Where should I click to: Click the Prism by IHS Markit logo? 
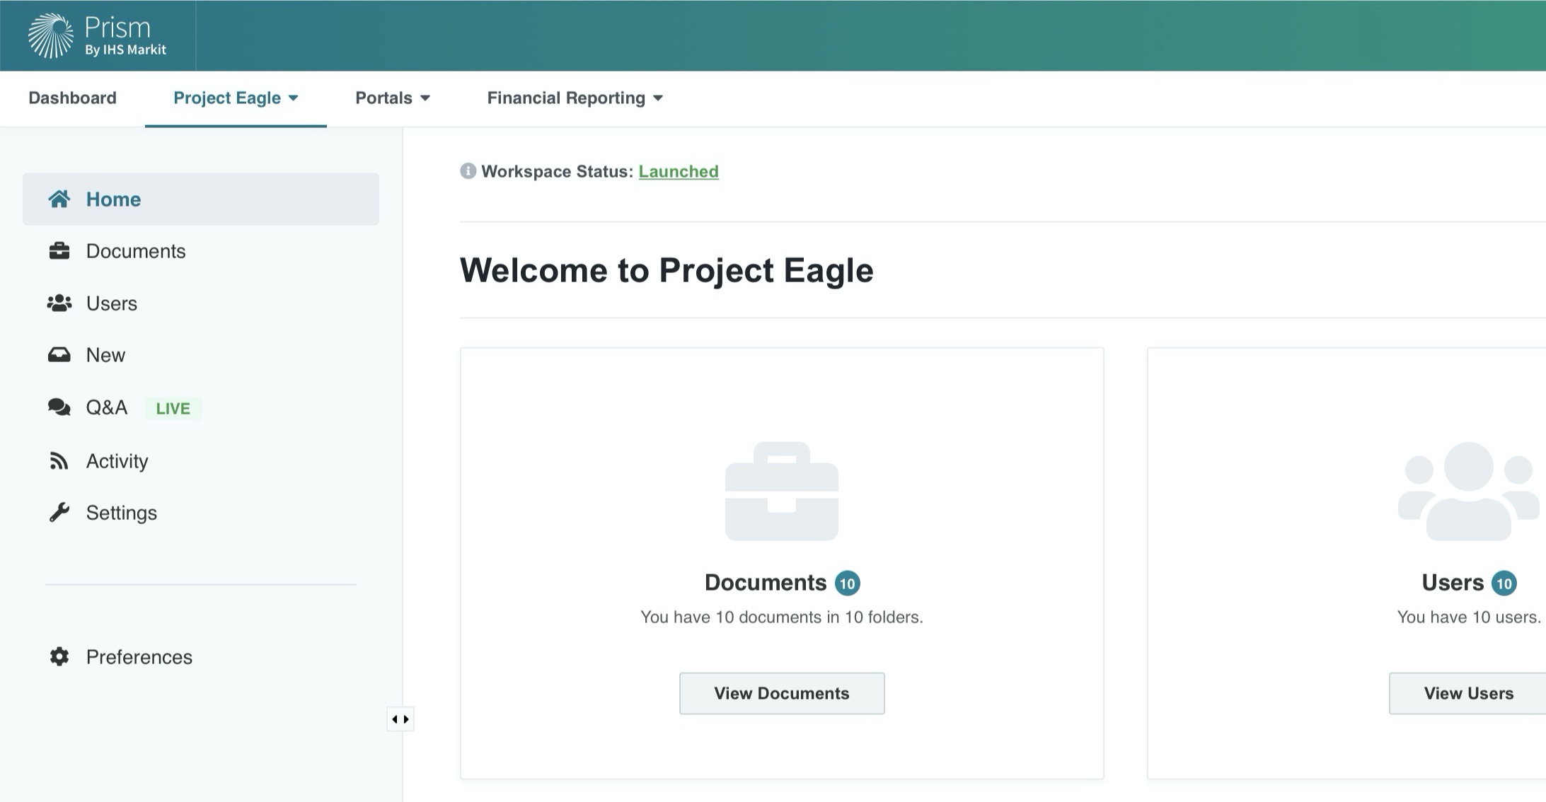tap(97, 36)
